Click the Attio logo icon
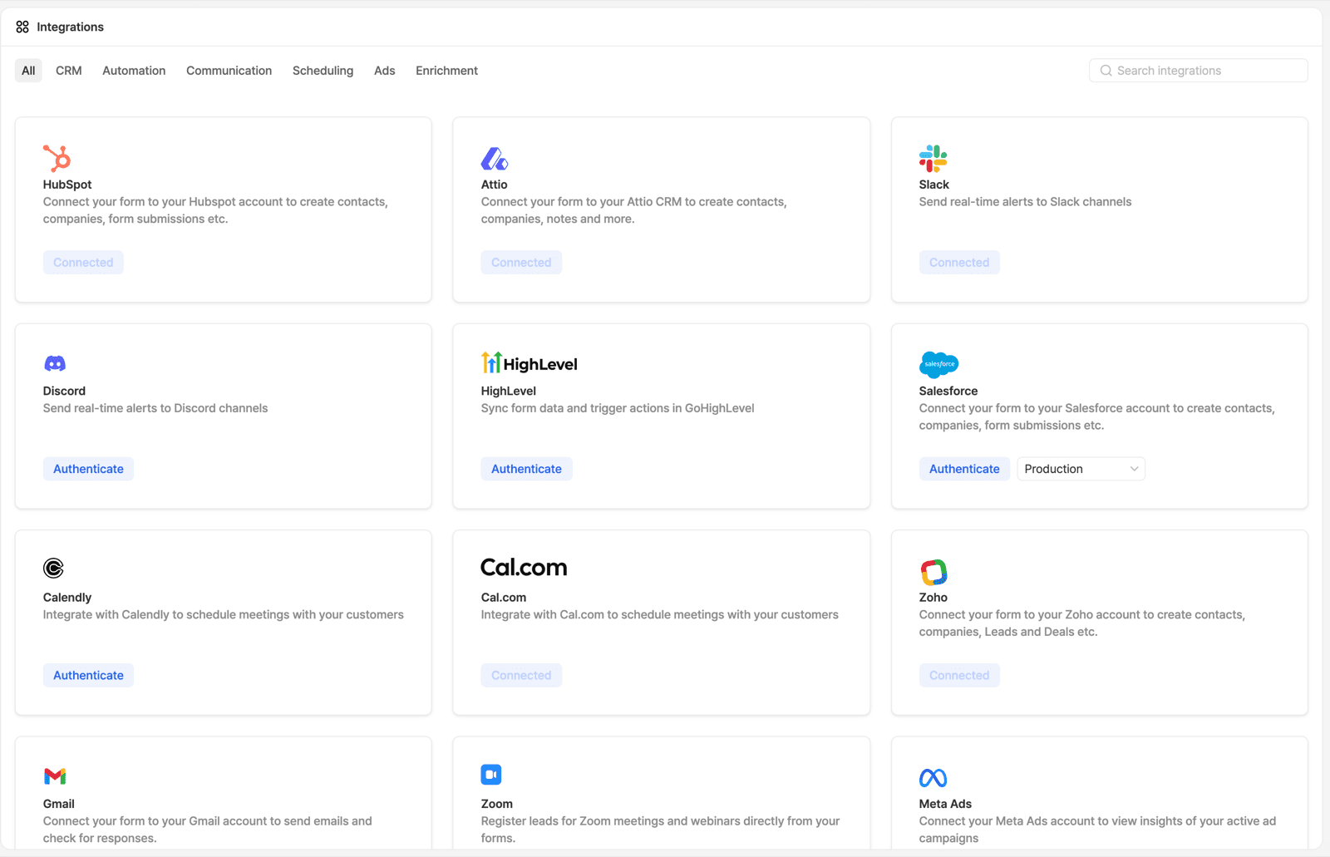 [x=495, y=158]
